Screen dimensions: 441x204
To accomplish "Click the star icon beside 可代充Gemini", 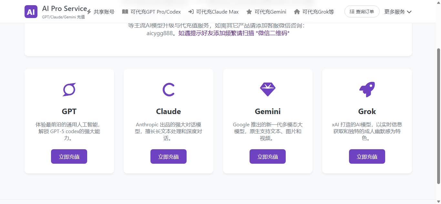I will click(x=249, y=12).
